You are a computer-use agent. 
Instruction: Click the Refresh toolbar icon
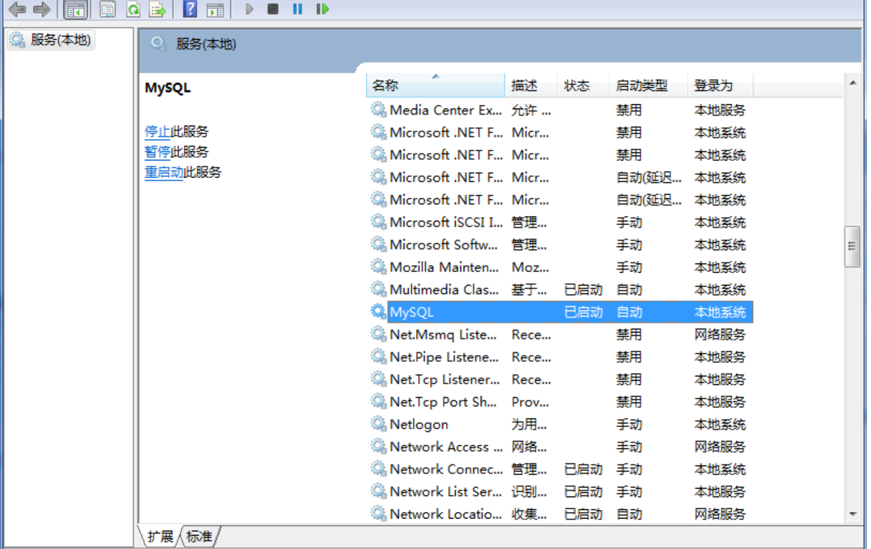(x=133, y=9)
